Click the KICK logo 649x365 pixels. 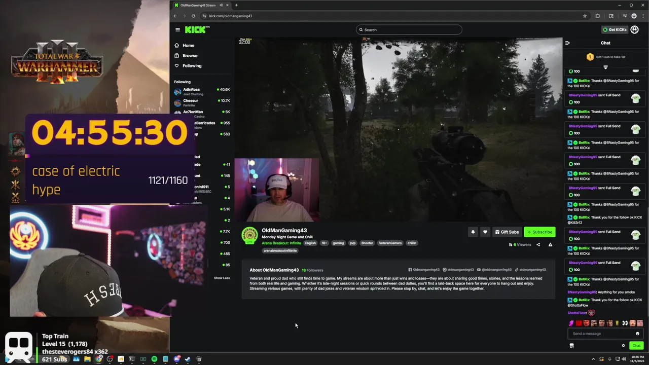[x=196, y=30]
